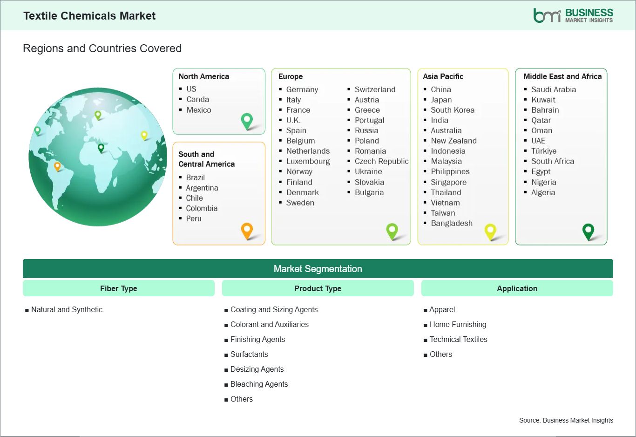
Task: Click the yellow pin in Asia Pacific card
Action: click(490, 231)
